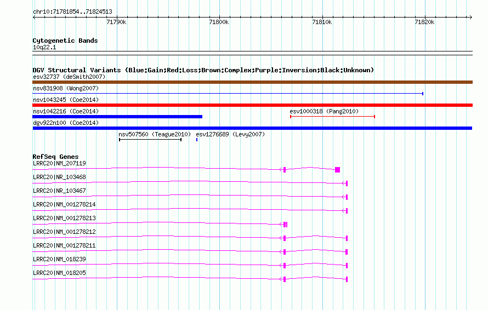Select the thin blue nsv831908 gain line
This screenshot has width=488, height=310.
pyautogui.click(x=228, y=94)
